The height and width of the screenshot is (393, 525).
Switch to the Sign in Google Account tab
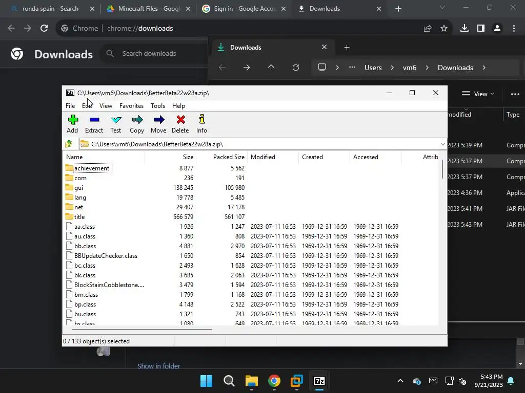[x=245, y=9]
